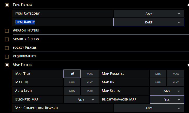Enable the Socket Filters checkbox
The image size is (189, 113).
(x=7, y=48)
